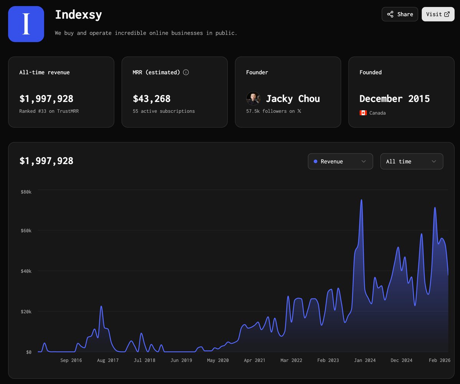Click the Jacky Chou founder name
This screenshot has width=460, height=384.
(x=292, y=98)
